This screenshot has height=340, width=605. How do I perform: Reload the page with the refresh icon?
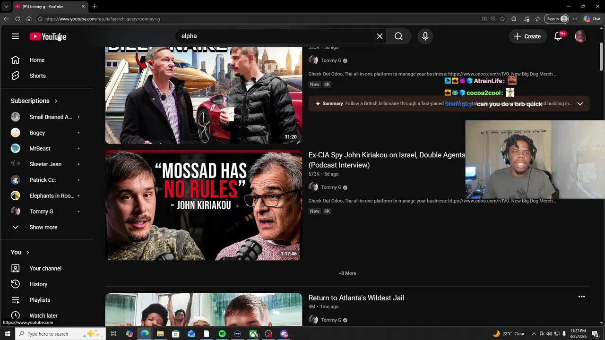coord(17,19)
